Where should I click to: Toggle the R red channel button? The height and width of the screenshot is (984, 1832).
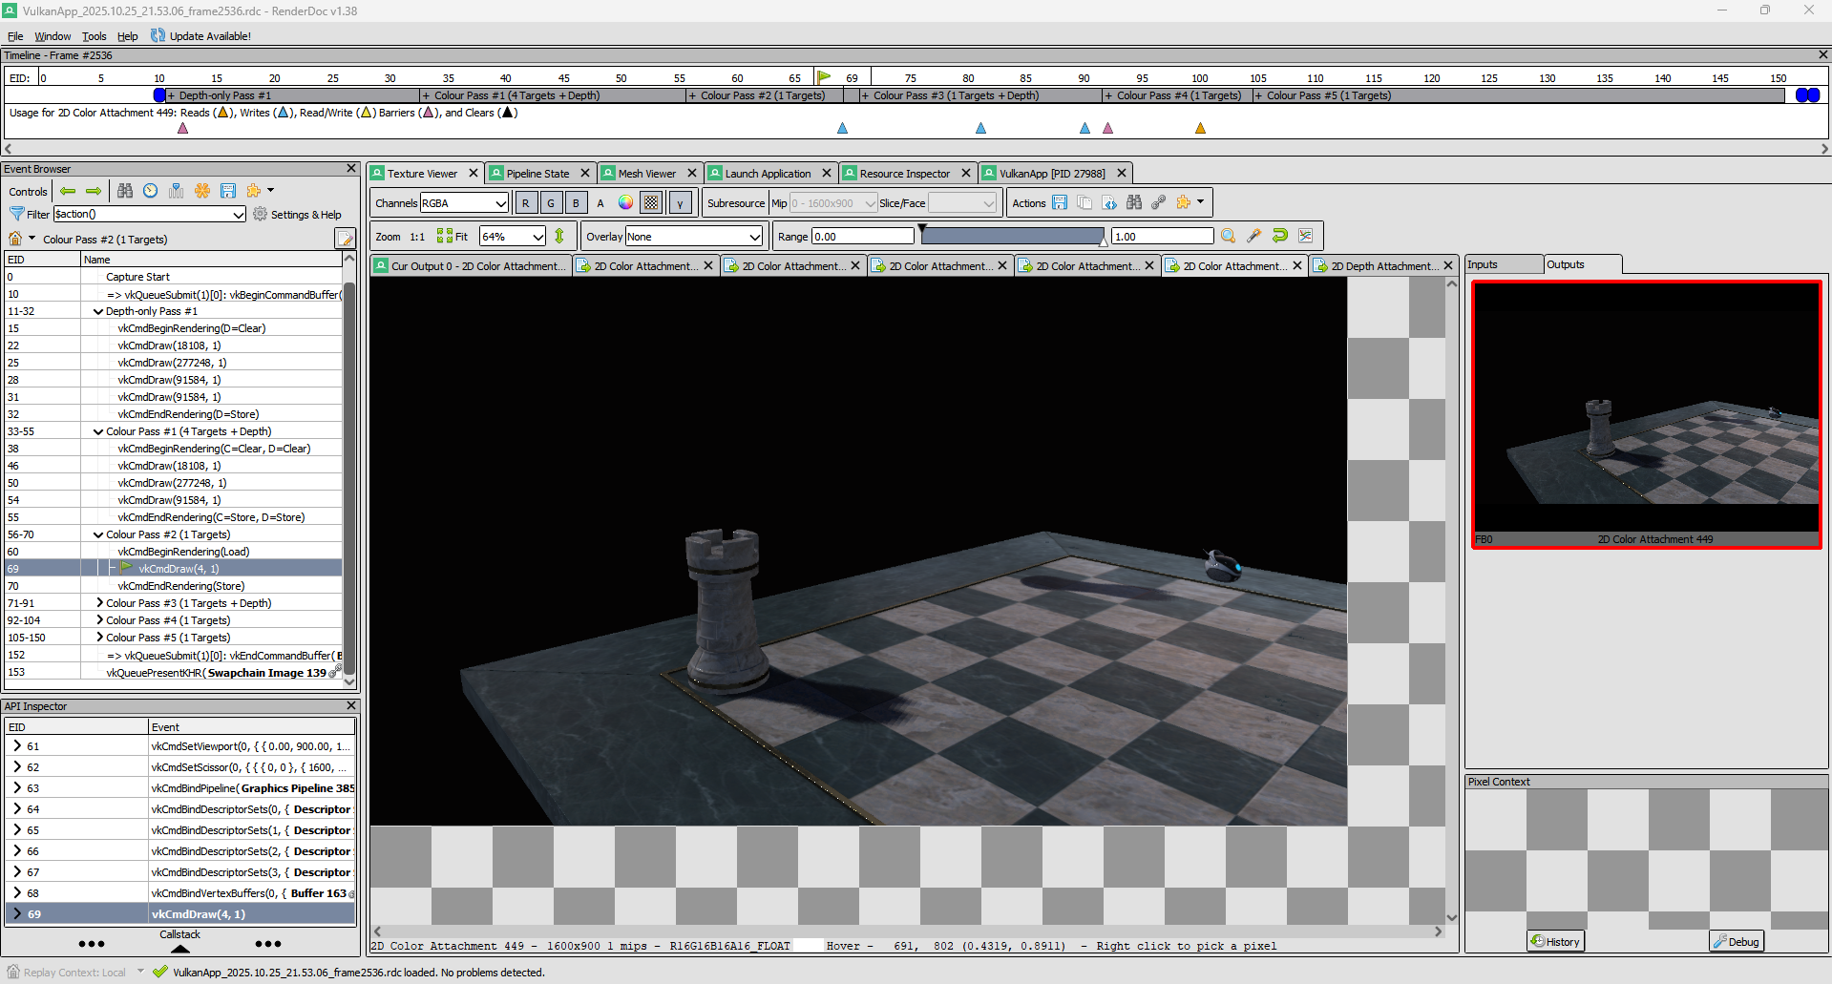coord(525,203)
